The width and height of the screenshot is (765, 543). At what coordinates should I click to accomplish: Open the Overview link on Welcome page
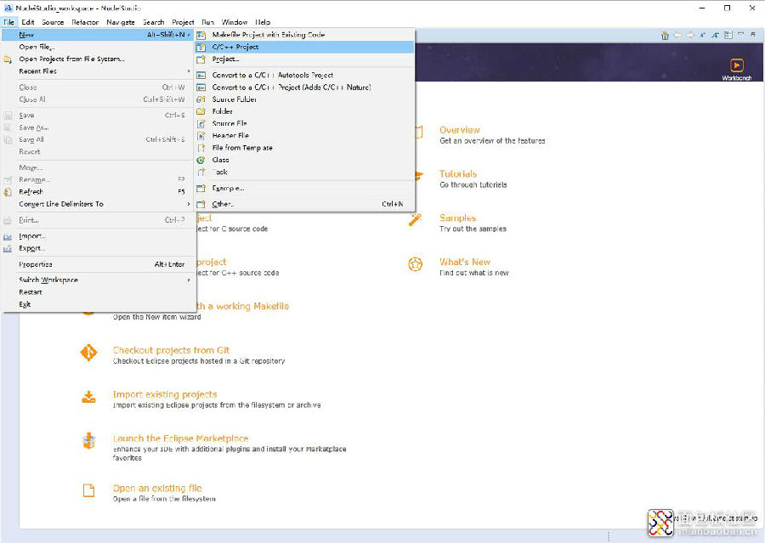[x=460, y=130]
